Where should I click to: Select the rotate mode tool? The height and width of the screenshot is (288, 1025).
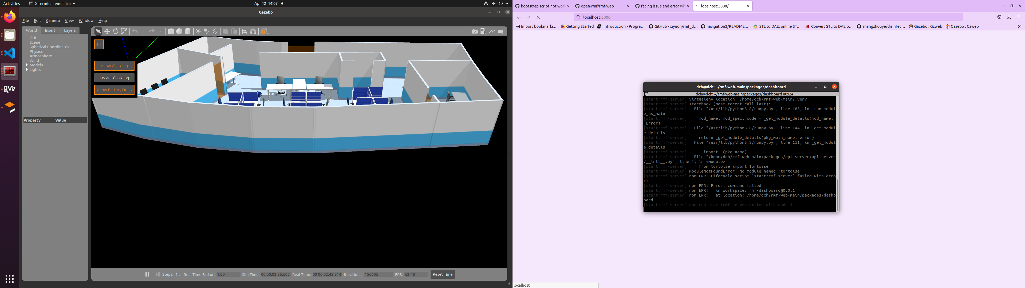coord(116,31)
